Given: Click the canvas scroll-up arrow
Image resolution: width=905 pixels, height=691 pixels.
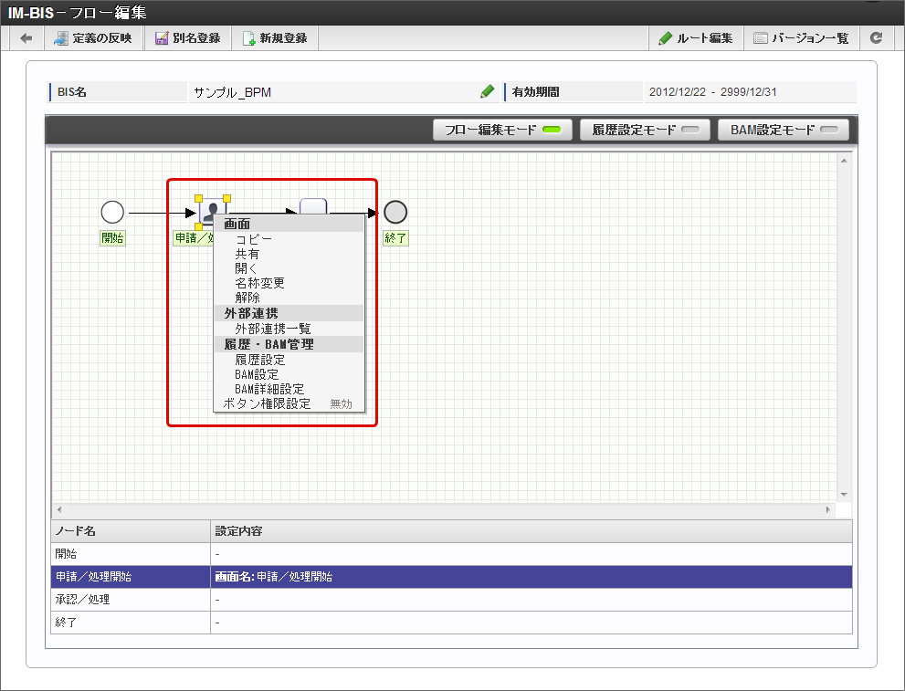Looking at the screenshot, I should click(844, 161).
